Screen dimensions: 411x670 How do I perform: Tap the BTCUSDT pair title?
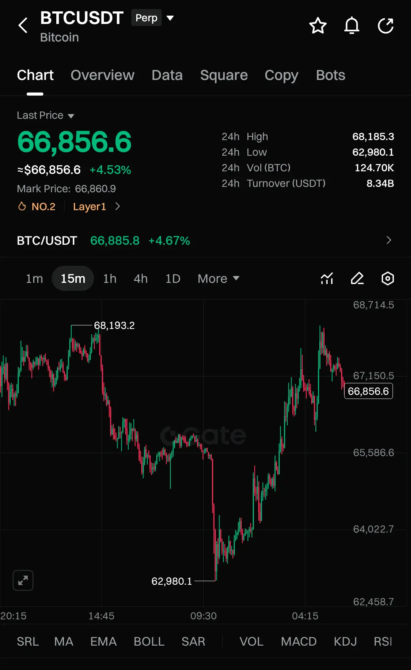click(82, 18)
